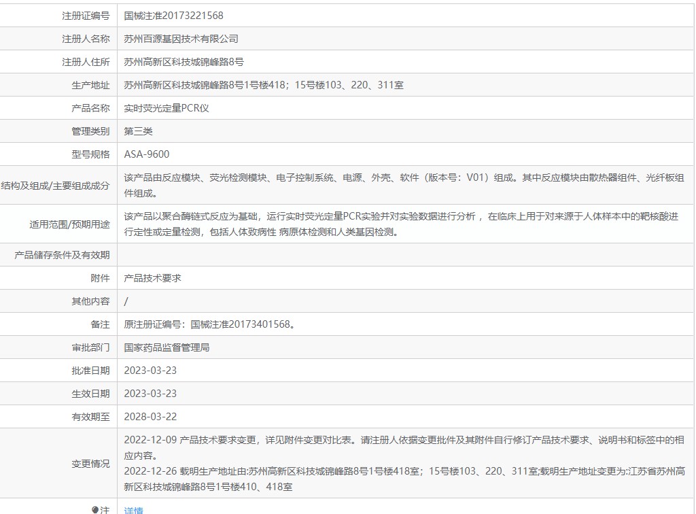
Task: Click the 变更情况 label
Action: tap(90, 464)
